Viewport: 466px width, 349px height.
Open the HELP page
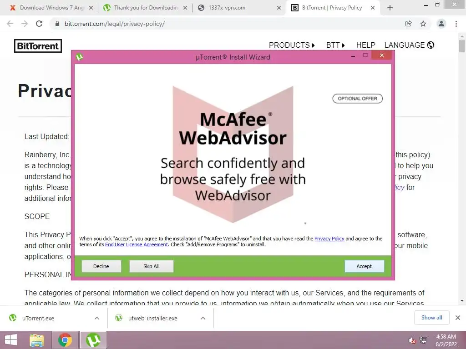(x=365, y=45)
